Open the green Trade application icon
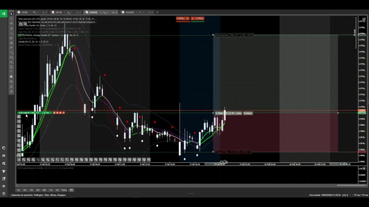The image size is (369, 207). (4, 13)
